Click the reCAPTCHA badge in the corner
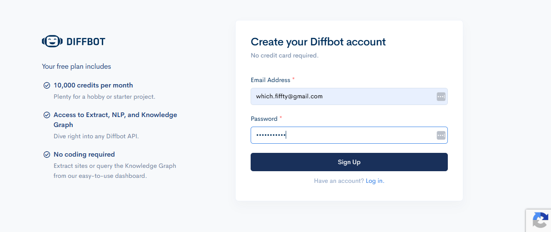 538,220
